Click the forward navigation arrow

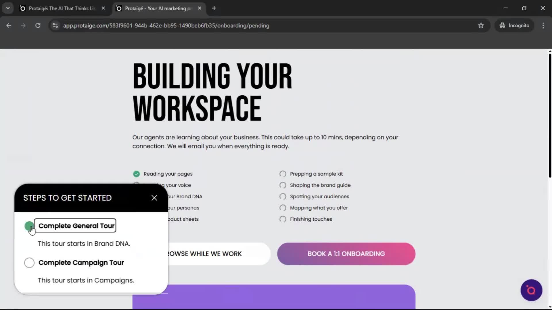click(23, 25)
